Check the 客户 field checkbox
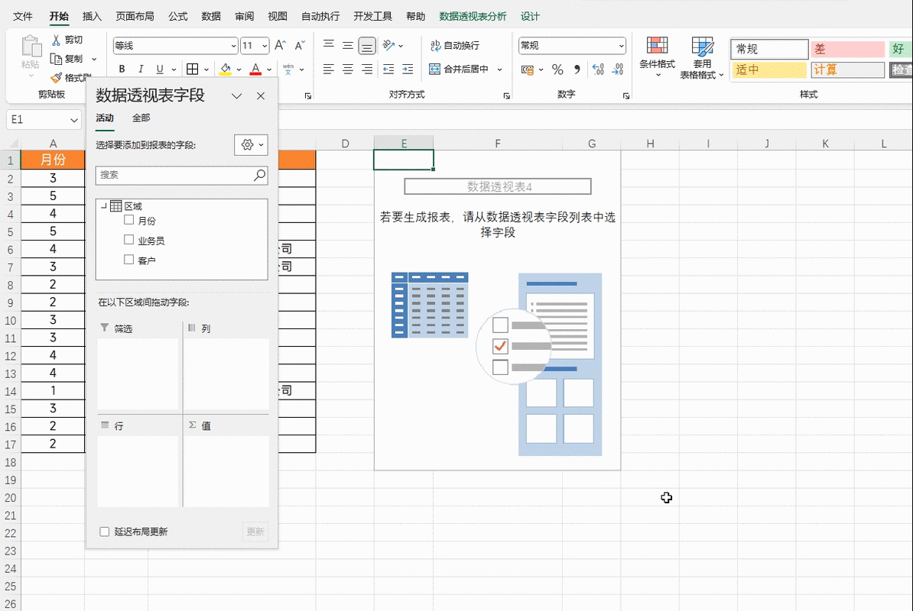This screenshot has height=611, width=913. 128,259
